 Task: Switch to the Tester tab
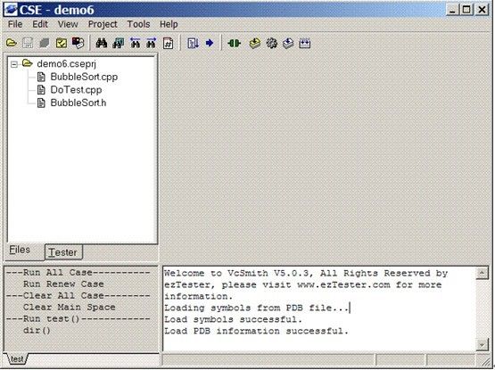tap(63, 252)
